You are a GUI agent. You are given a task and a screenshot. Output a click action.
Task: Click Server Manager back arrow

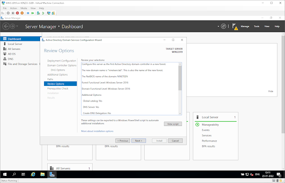point(6,26)
